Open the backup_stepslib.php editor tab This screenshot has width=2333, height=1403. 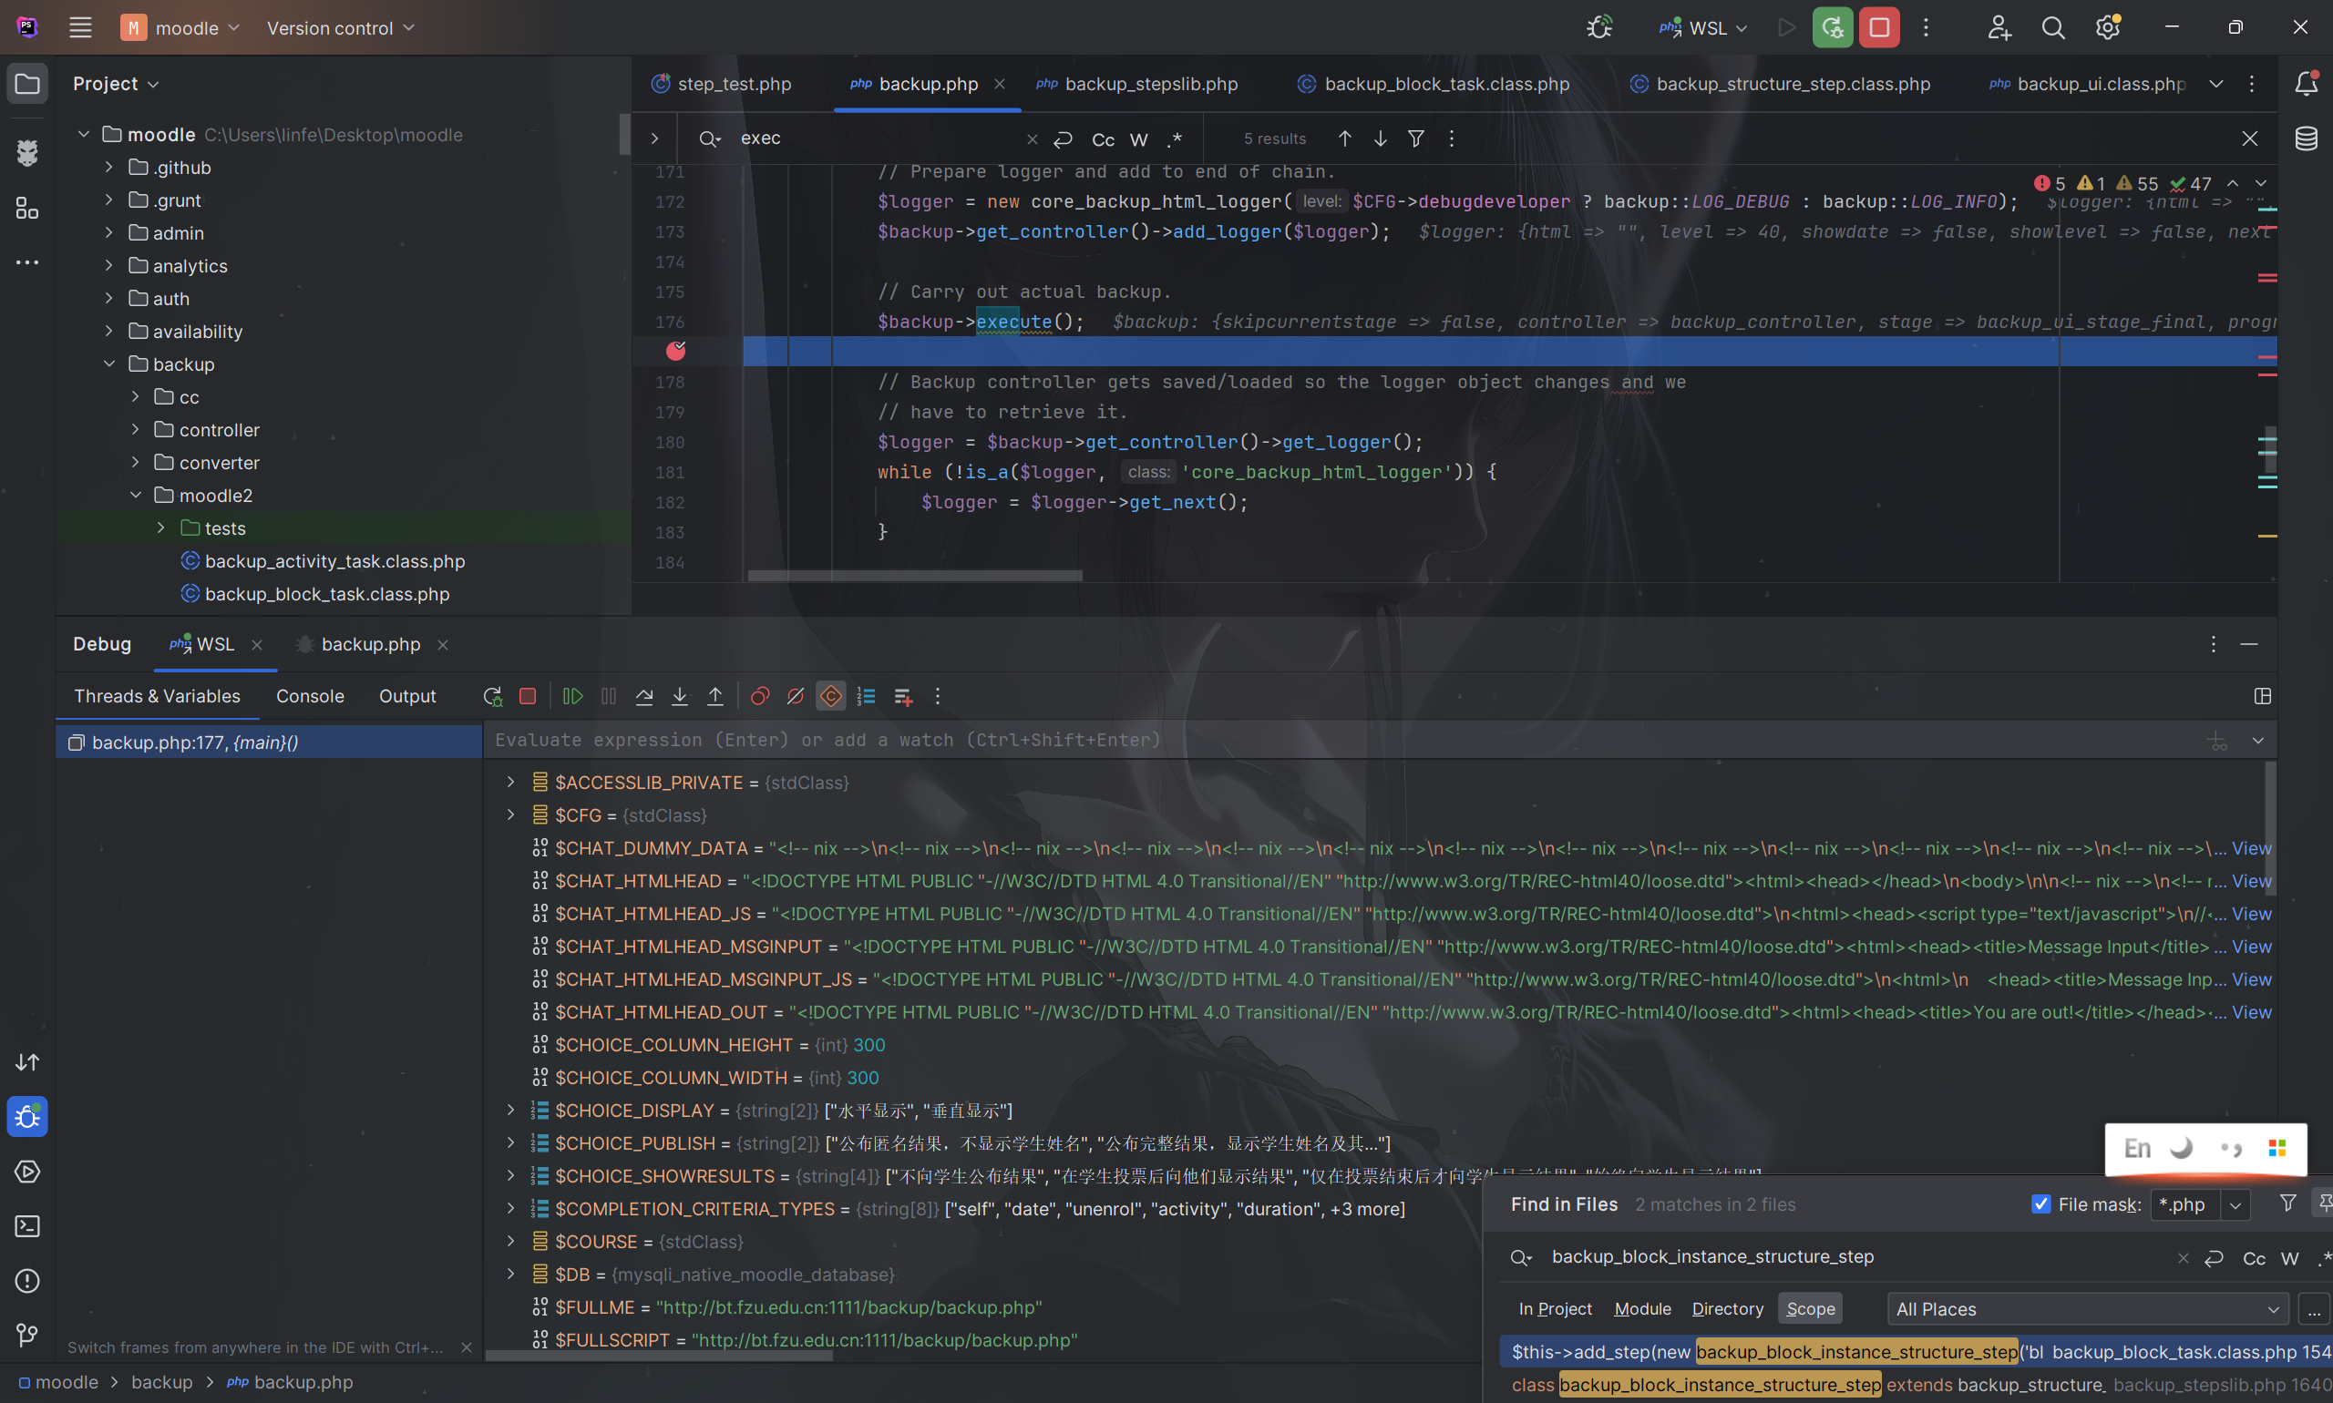1149,83
